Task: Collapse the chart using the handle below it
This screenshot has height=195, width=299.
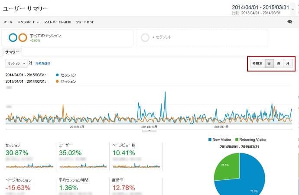Action: (149, 131)
